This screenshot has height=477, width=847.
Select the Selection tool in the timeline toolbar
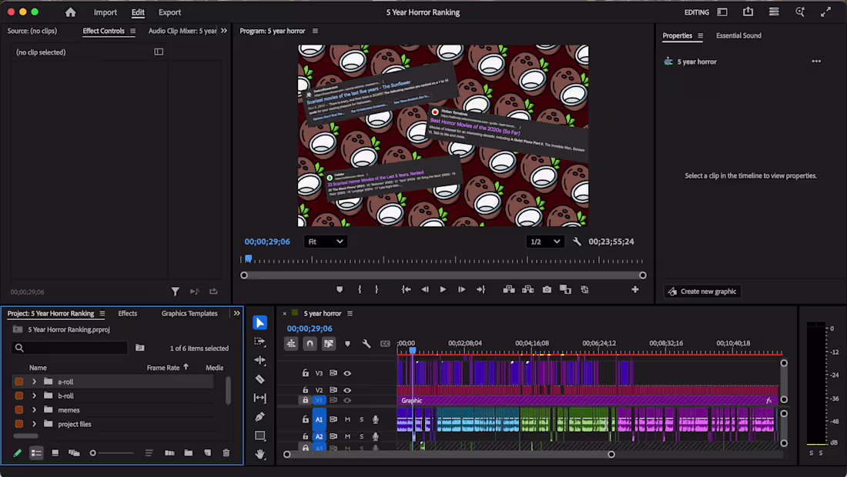[x=259, y=322]
